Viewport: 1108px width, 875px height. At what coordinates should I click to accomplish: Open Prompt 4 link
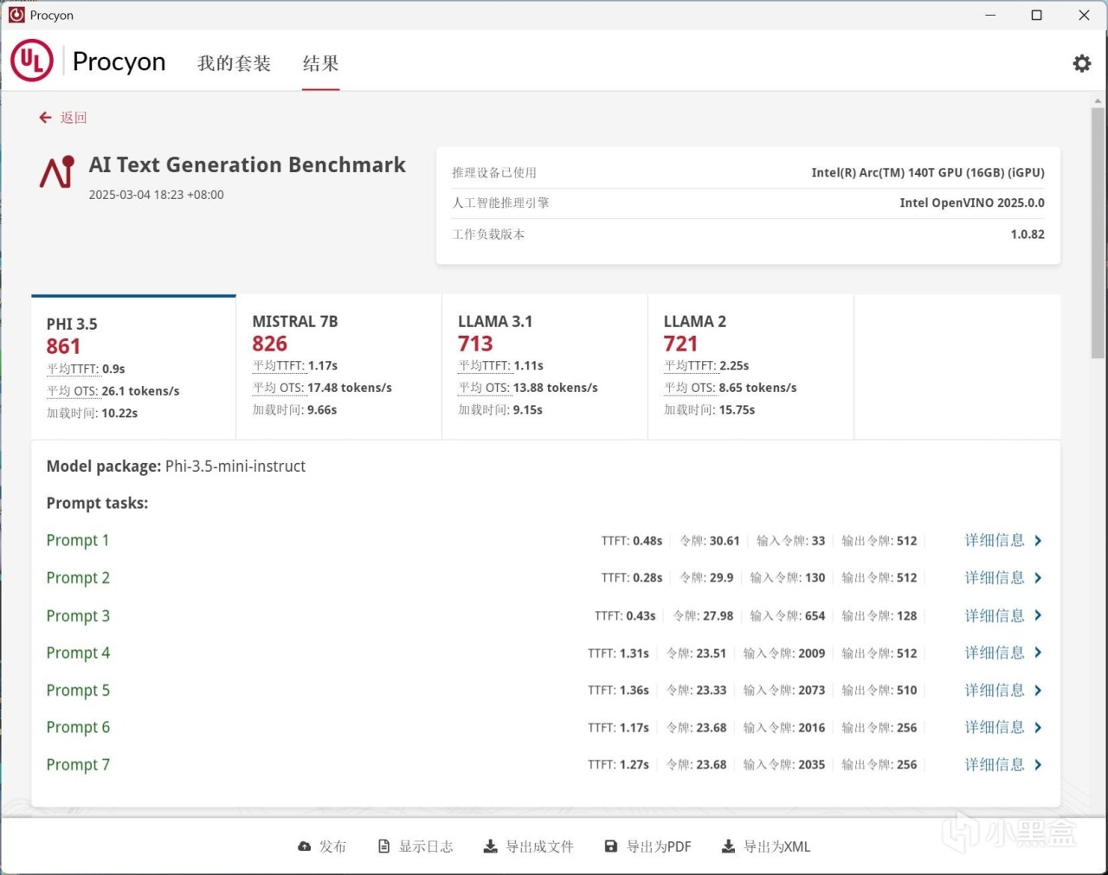pos(78,653)
